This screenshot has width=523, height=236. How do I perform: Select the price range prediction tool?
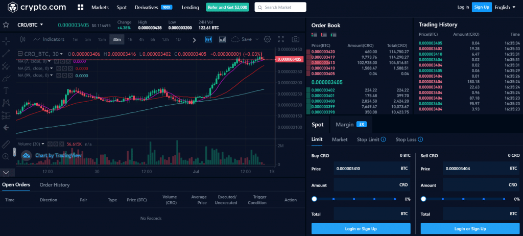[6, 115]
